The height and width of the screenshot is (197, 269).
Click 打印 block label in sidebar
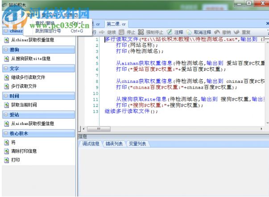point(16,160)
